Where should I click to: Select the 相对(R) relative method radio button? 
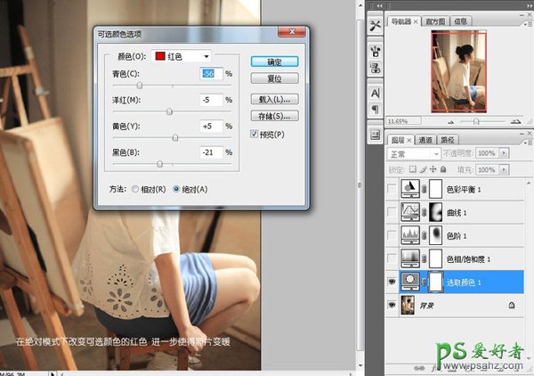click(135, 189)
